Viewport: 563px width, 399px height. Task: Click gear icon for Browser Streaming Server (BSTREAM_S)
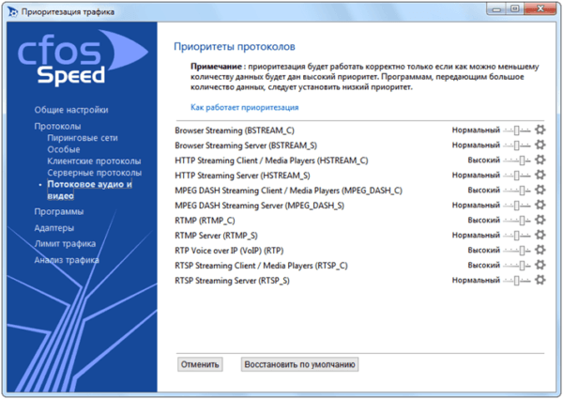[540, 145]
